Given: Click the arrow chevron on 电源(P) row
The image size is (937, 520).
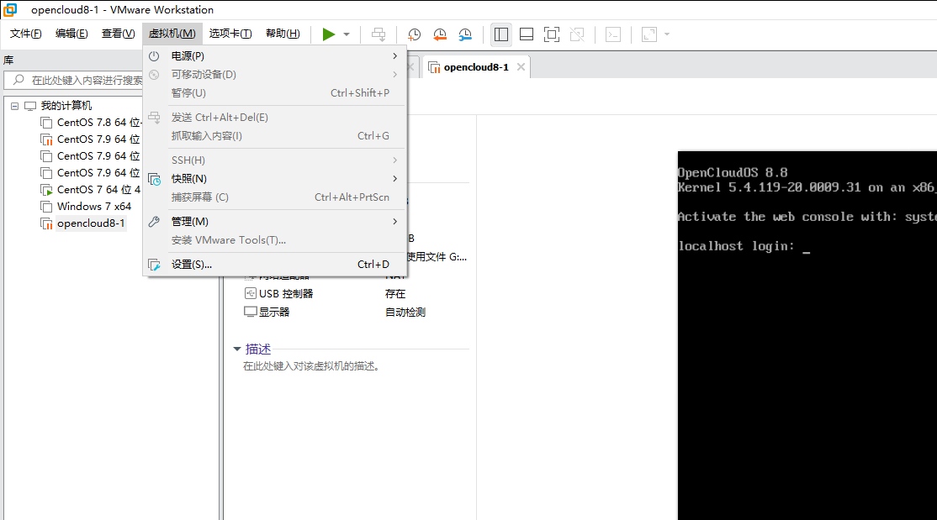Looking at the screenshot, I should tap(395, 55).
